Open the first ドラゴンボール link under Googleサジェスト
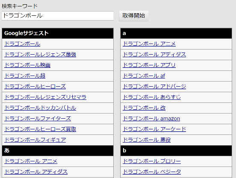This screenshot has height=178, width=236. tap(22, 44)
